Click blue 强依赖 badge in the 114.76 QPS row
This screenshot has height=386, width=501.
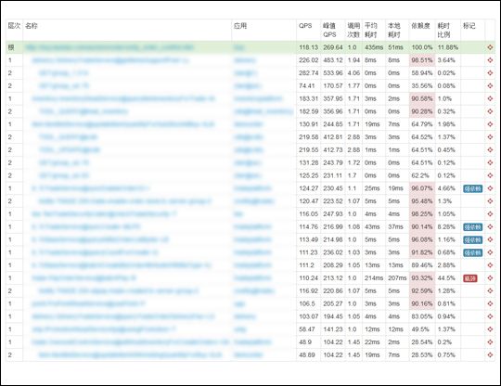click(472, 227)
